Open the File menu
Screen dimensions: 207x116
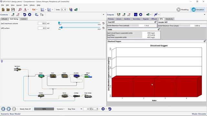point(3,5)
